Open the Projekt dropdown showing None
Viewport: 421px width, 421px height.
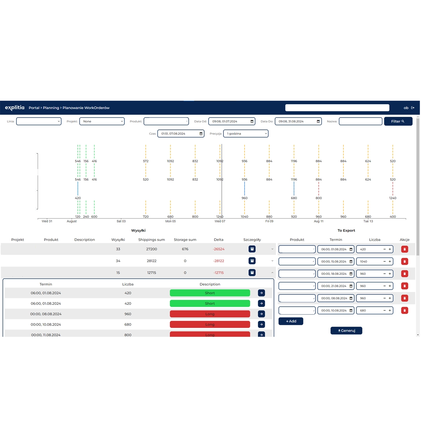[x=102, y=121]
